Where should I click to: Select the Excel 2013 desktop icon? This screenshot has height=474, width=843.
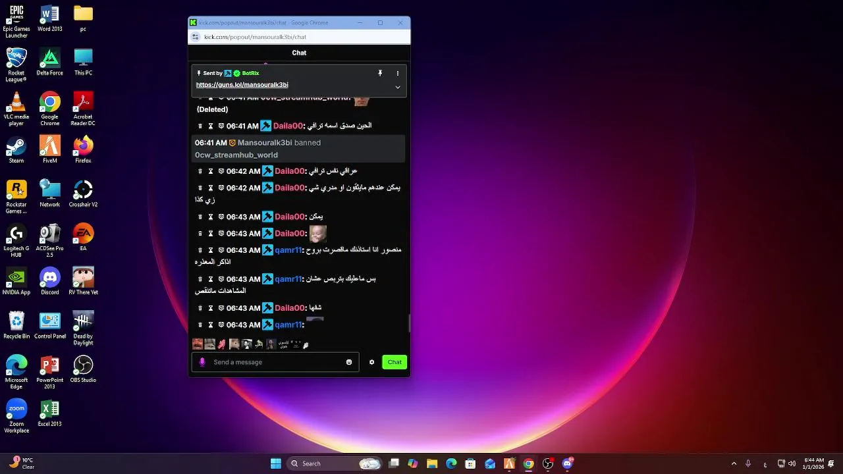tap(50, 413)
